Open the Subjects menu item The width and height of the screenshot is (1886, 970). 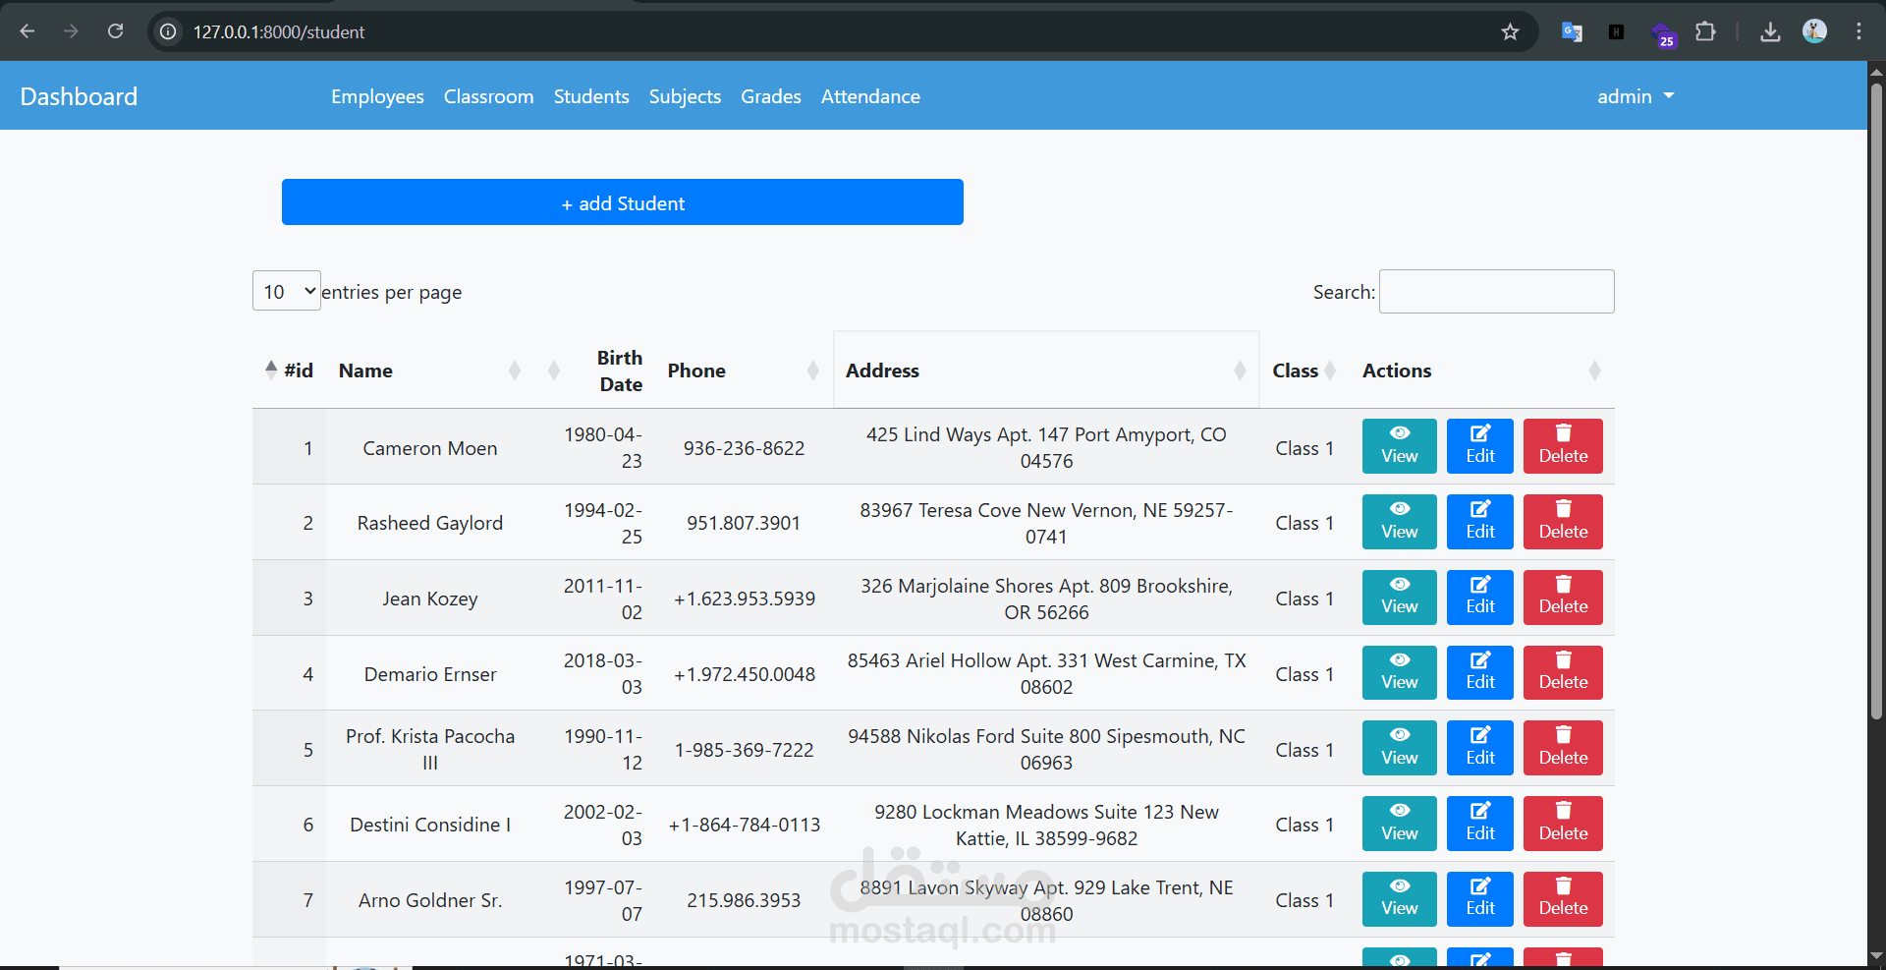685,96
